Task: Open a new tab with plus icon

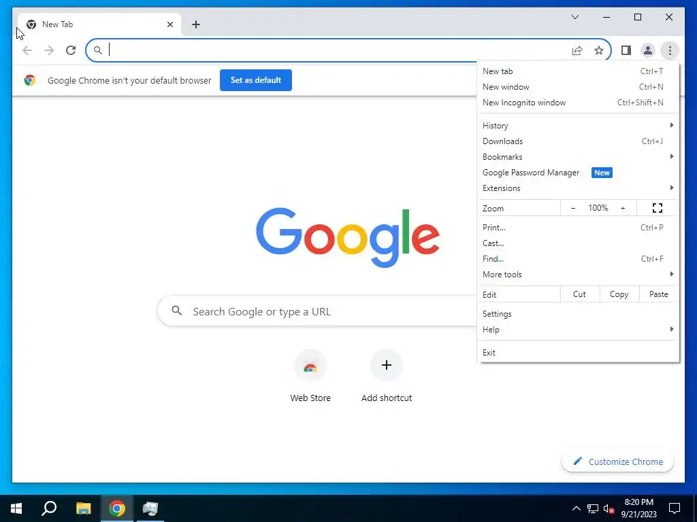Action: (195, 24)
